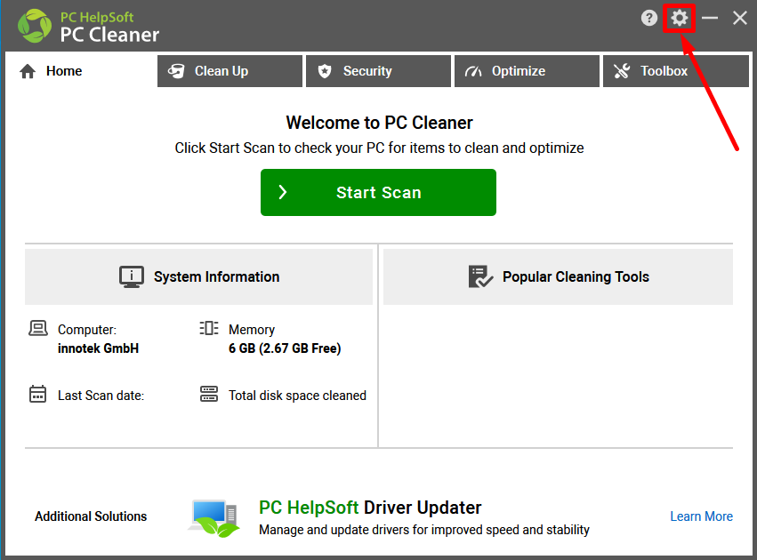757x560 pixels.
Task: Click the 'Memory' label
Action: (x=252, y=330)
